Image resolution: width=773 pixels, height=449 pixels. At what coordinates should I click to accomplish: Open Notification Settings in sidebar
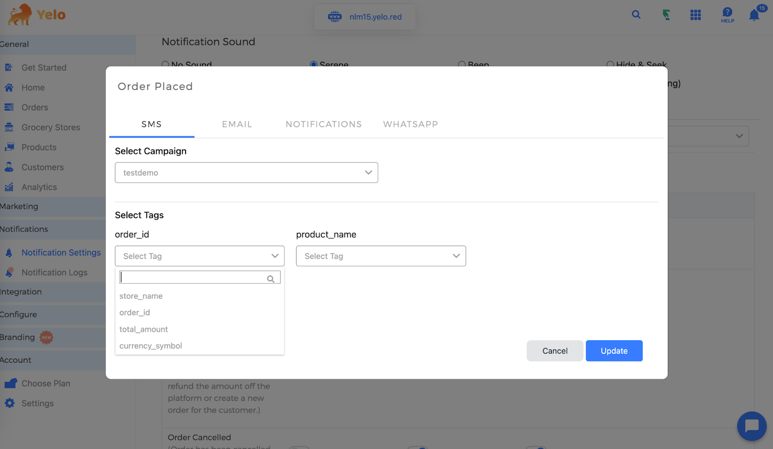point(61,252)
